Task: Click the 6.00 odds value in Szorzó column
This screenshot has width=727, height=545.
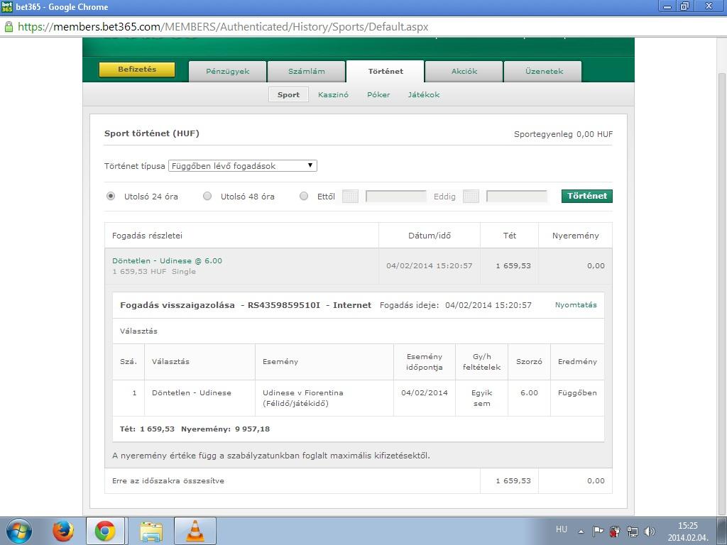Action: (x=529, y=393)
